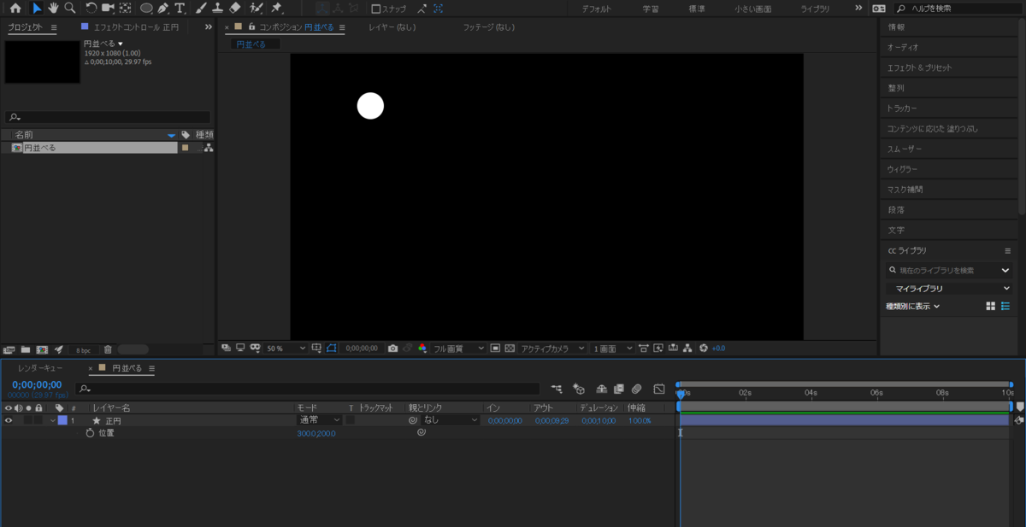Click the new folder icon in Project panel

(26, 349)
